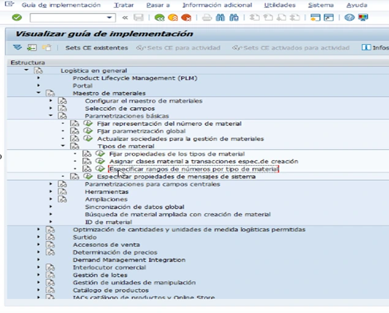Click the Last Page icon
Image resolution: width=389 pixels, height=313 pixels.
[x=295, y=18]
